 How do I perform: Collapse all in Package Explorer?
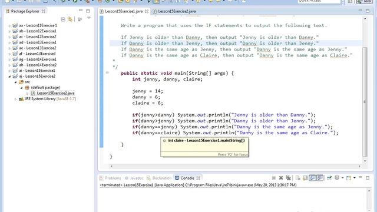(x=63, y=19)
